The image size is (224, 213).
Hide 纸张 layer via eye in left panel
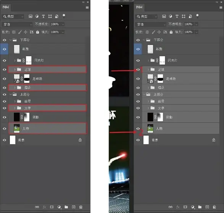[x=5, y=49]
